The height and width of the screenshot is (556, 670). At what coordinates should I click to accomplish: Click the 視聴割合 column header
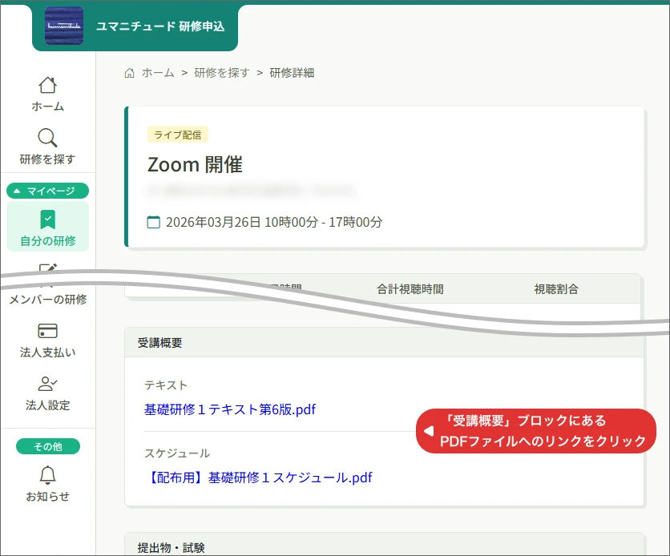pyautogui.click(x=556, y=289)
